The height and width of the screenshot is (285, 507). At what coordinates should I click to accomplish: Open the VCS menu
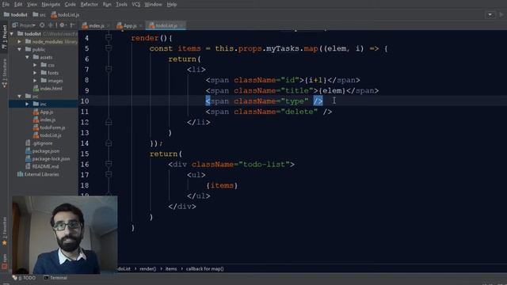135,5
